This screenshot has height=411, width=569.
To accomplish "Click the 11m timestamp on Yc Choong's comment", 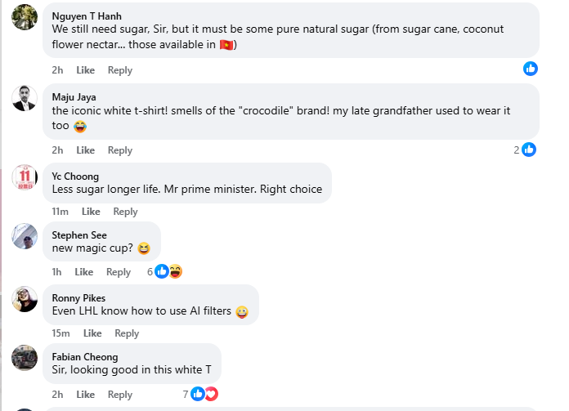I will pyautogui.click(x=60, y=212).
